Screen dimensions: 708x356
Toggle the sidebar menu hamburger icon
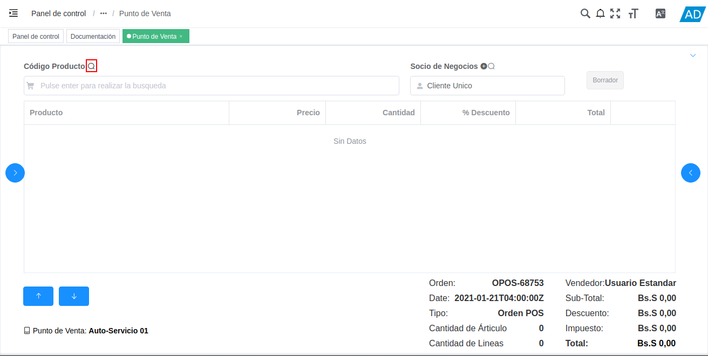pyautogui.click(x=13, y=13)
